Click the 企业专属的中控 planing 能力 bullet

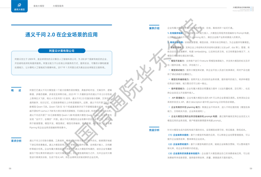[x=186, y=107]
